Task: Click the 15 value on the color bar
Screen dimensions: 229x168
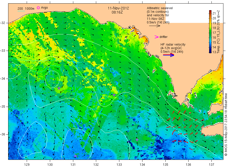Action: click(214, 42)
